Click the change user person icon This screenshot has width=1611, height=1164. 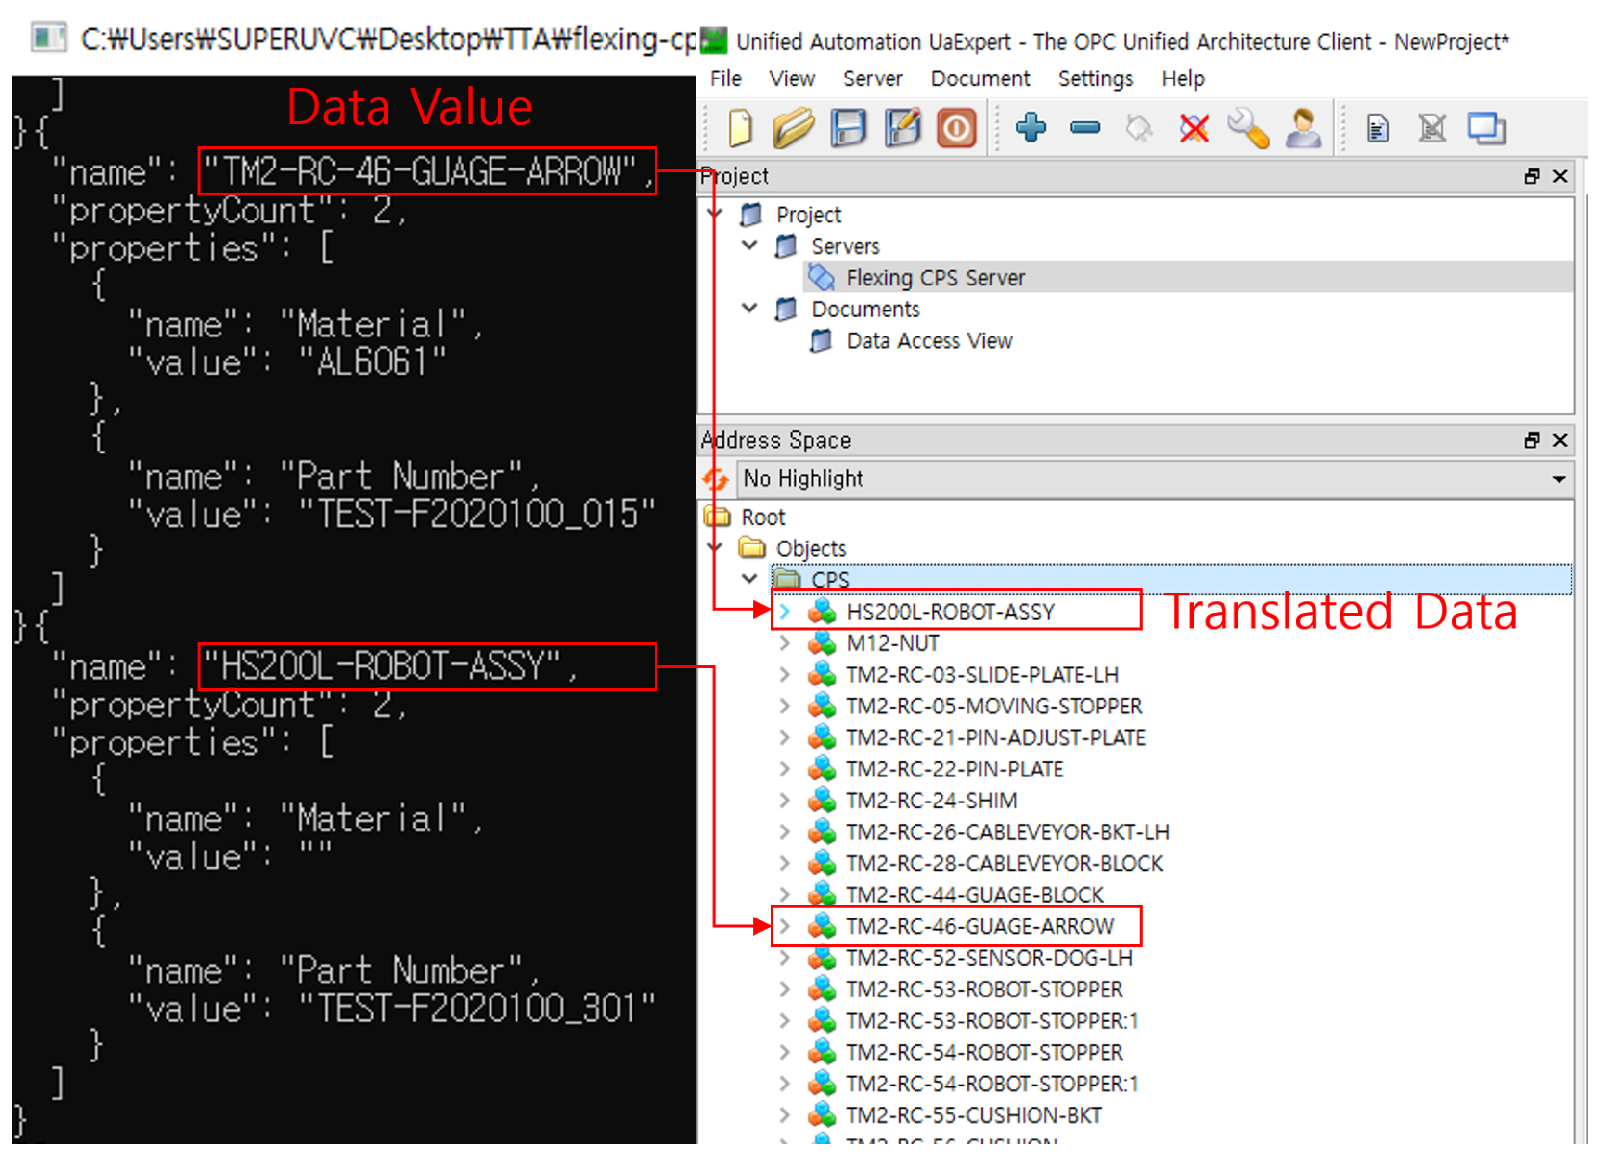point(1303,129)
